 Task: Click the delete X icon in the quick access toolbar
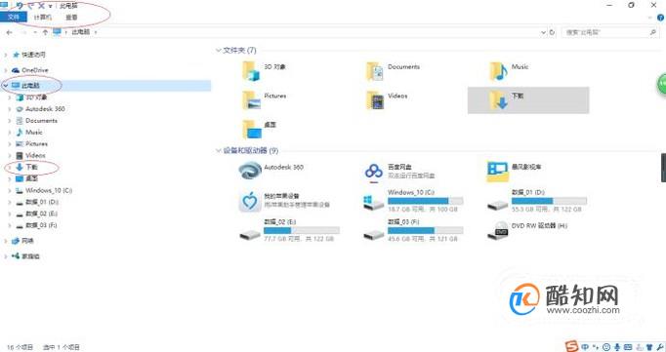coord(41,6)
